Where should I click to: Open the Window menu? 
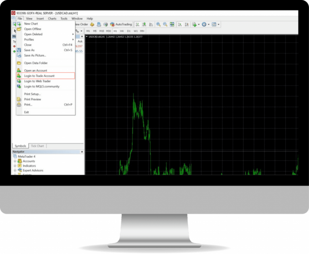[x=77, y=19]
